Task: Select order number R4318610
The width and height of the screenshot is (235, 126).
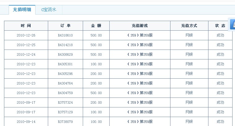Action: pyautogui.click(x=65, y=35)
